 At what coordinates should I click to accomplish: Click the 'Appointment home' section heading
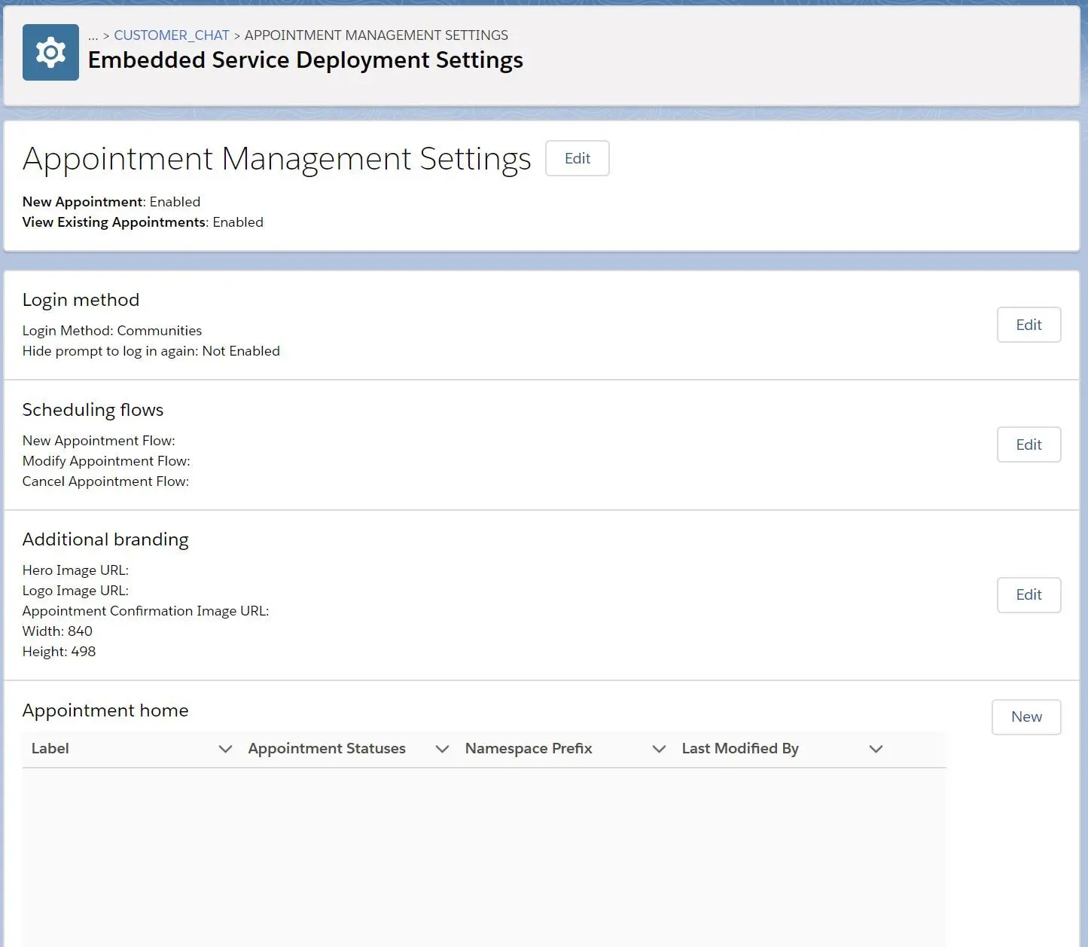coord(105,710)
